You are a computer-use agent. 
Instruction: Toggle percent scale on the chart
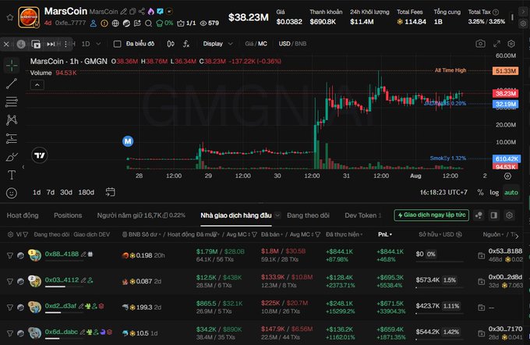pos(480,192)
